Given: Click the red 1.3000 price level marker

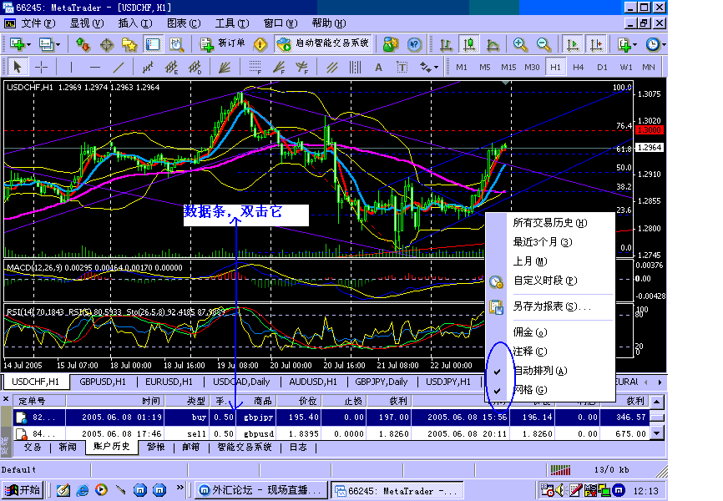Looking at the screenshot, I should click(649, 131).
